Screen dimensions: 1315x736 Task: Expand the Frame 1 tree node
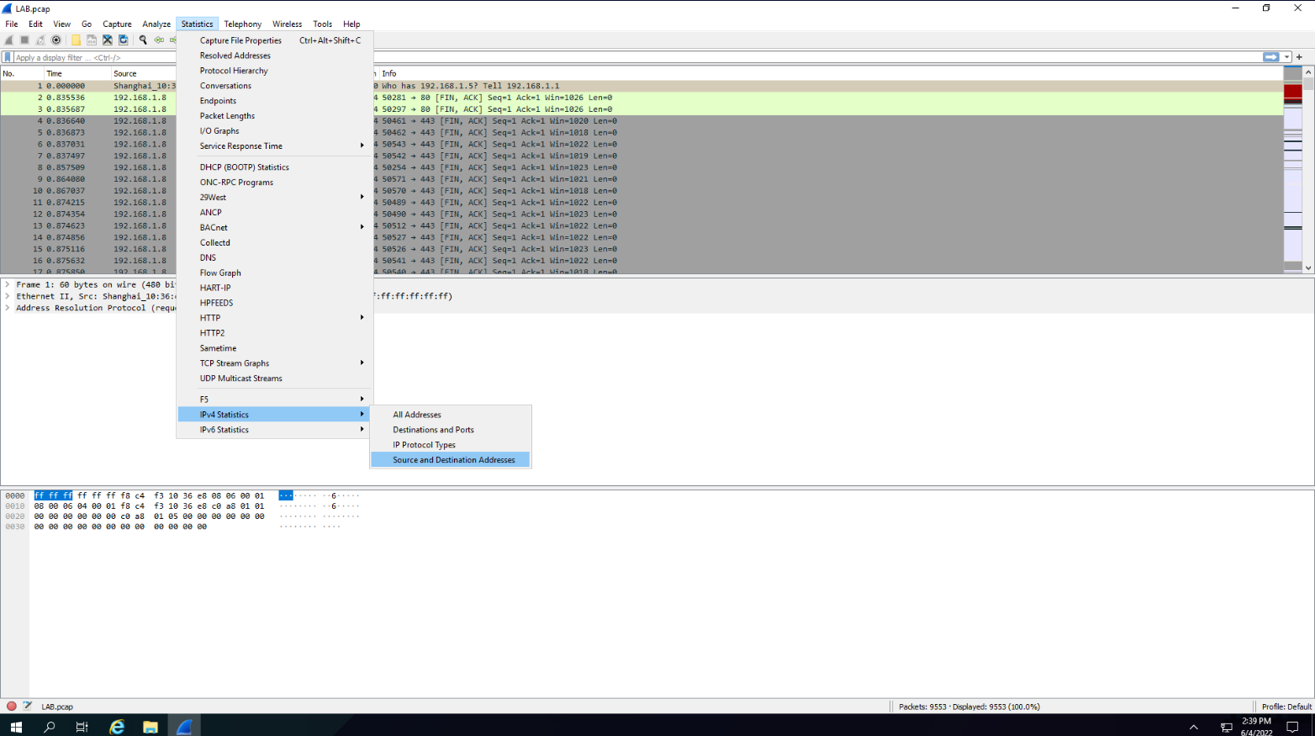coord(8,284)
